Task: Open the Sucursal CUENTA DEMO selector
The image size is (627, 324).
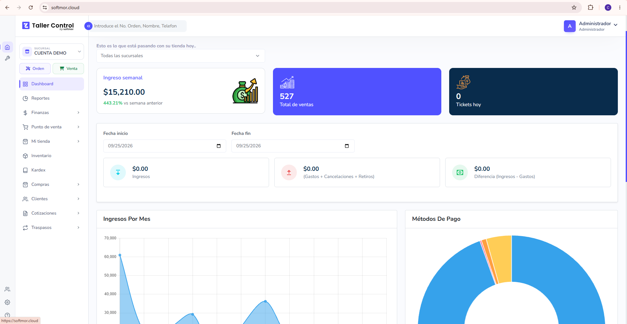Action: click(52, 52)
